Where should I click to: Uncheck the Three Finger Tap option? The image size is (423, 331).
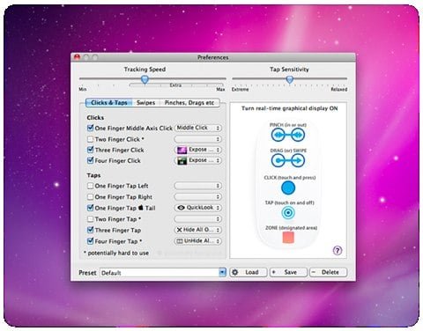91,230
